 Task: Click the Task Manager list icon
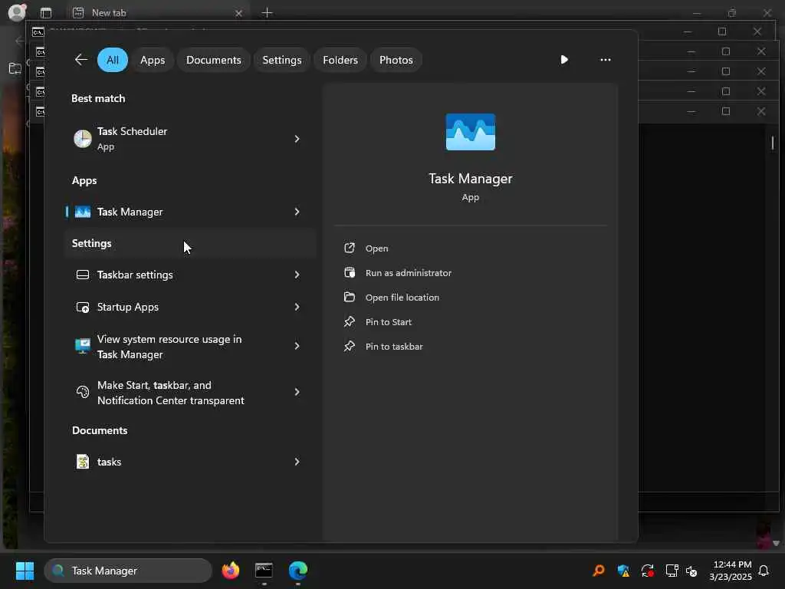pos(83,212)
